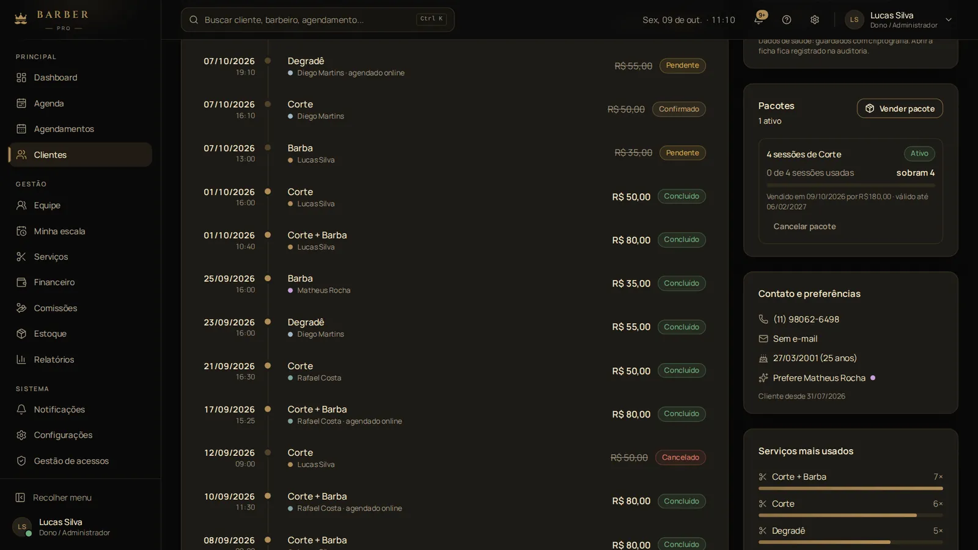This screenshot has height=550, width=978.
Task: Open the settings gear in the top bar
Action: tap(815, 20)
